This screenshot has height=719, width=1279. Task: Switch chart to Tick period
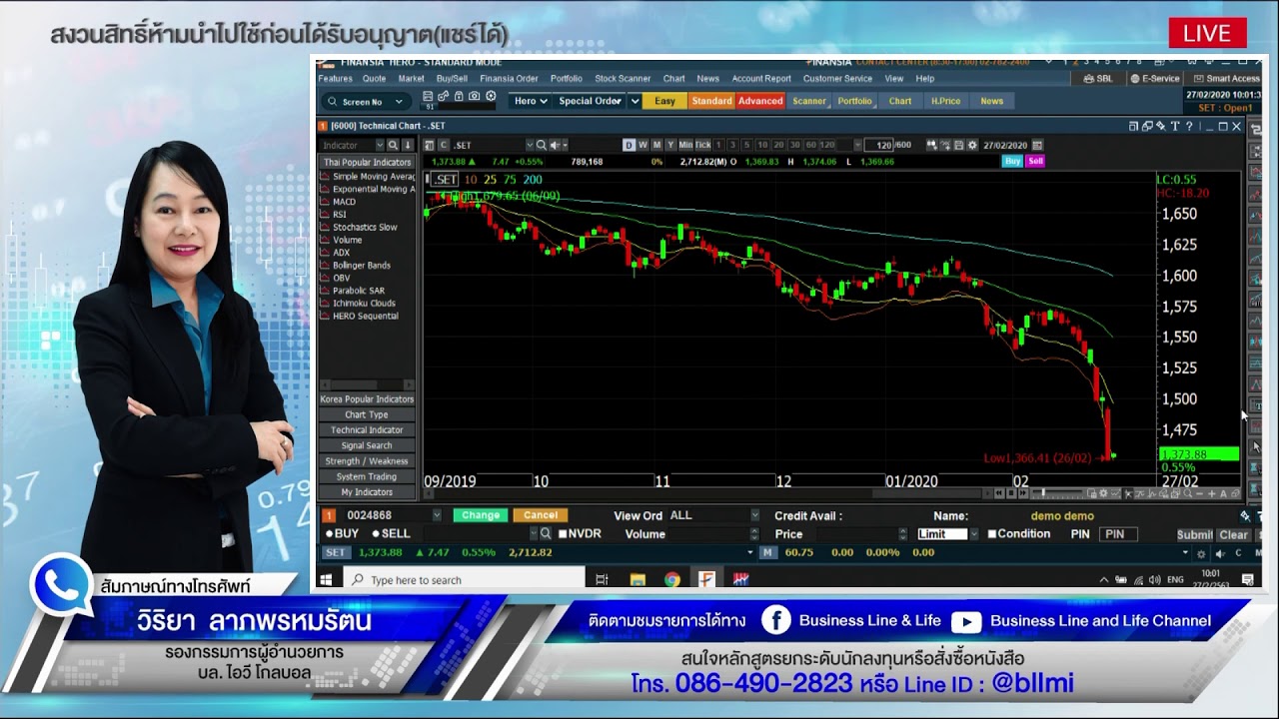pos(702,145)
